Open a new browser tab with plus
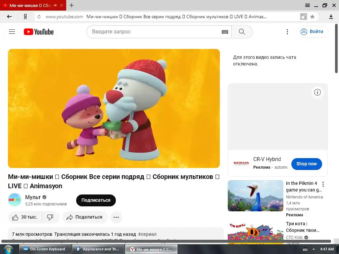Viewport: 339px width, 254px height. tap(72, 5)
